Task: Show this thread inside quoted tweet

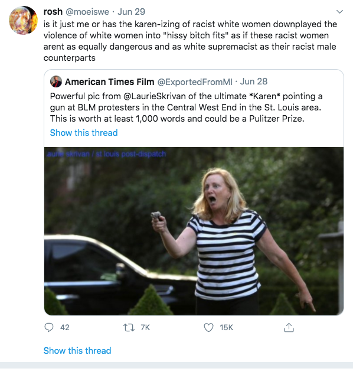Action: point(84,133)
